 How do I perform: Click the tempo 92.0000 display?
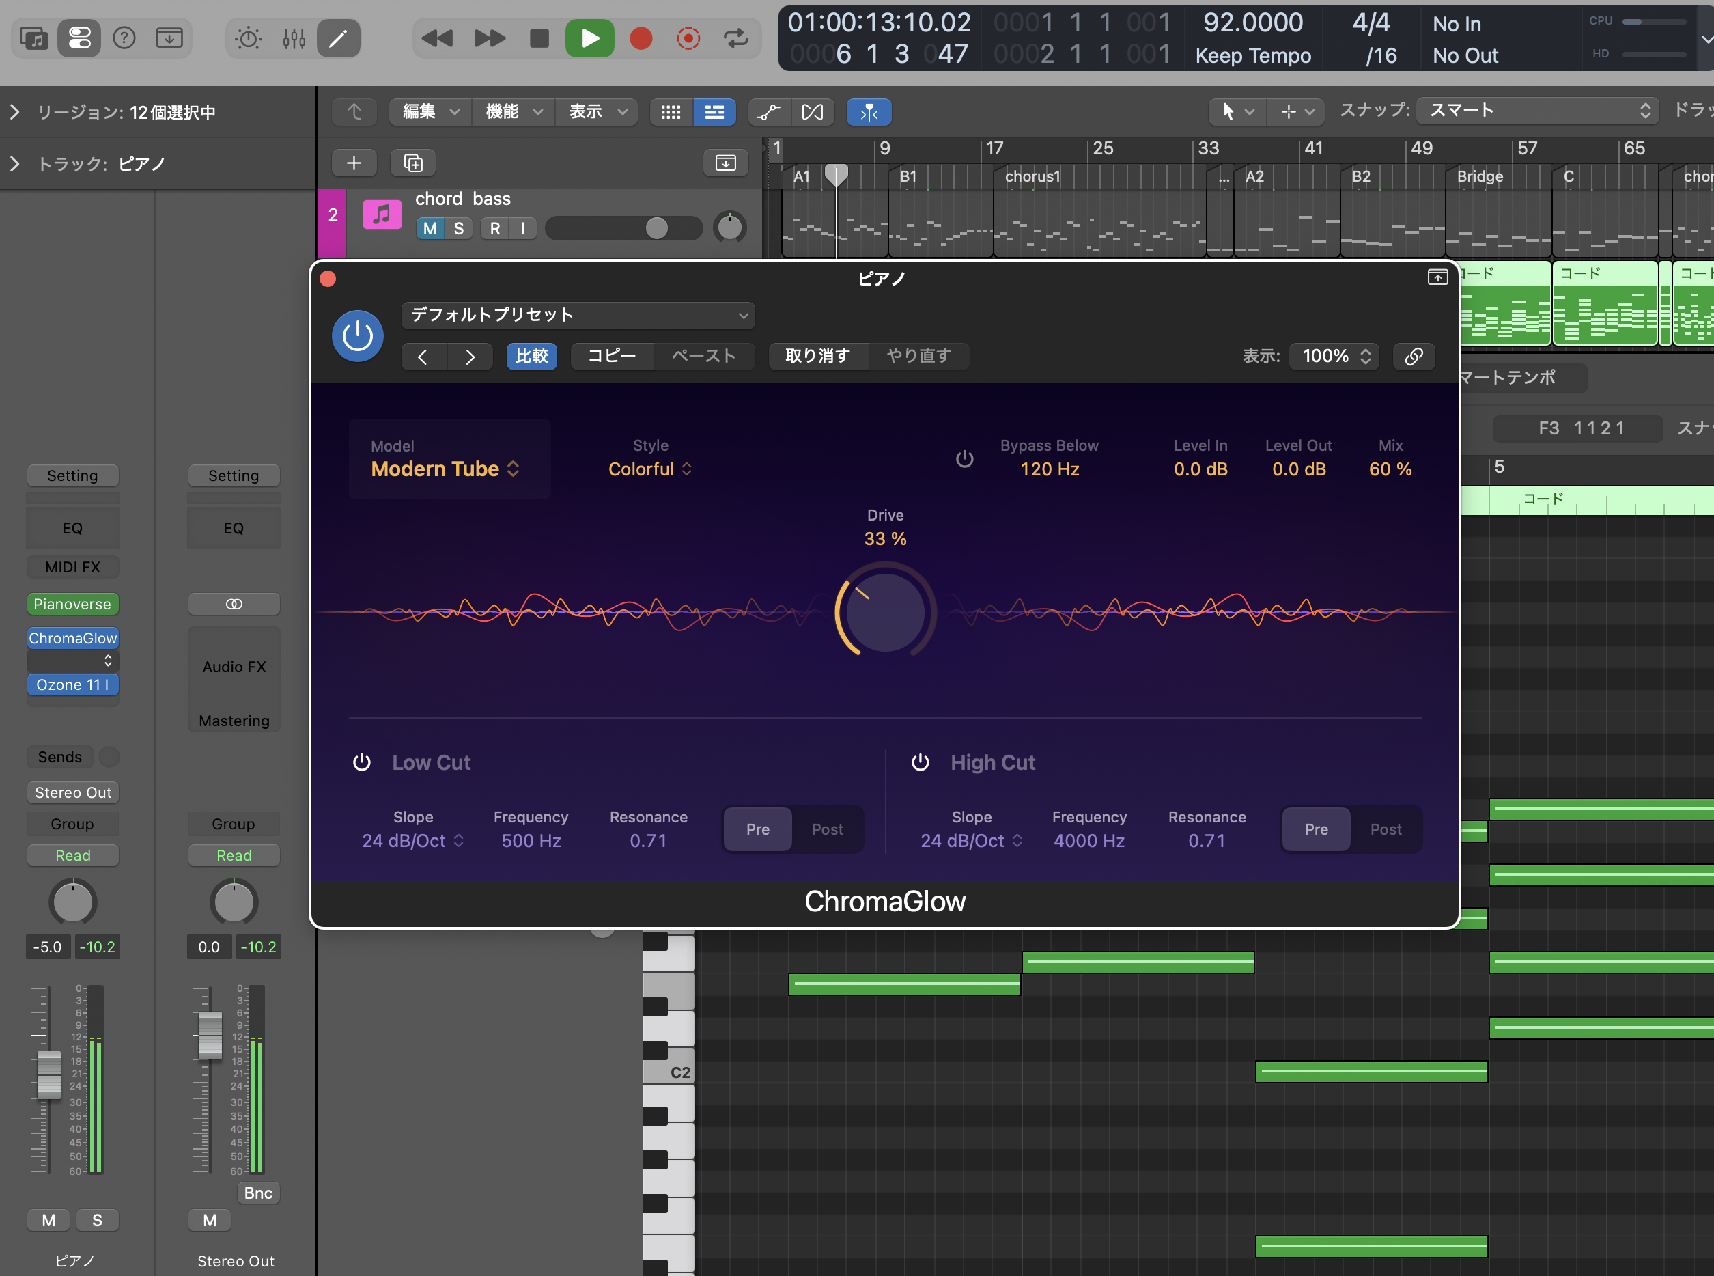pos(1253,23)
